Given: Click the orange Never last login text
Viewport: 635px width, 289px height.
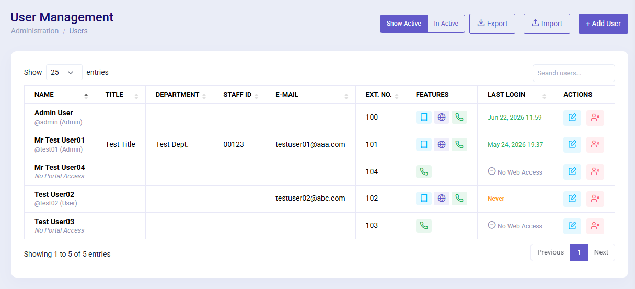Looking at the screenshot, I should point(496,199).
